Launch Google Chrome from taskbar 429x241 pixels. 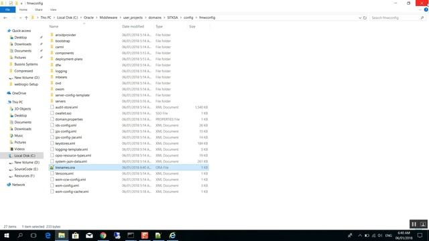tap(103, 235)
